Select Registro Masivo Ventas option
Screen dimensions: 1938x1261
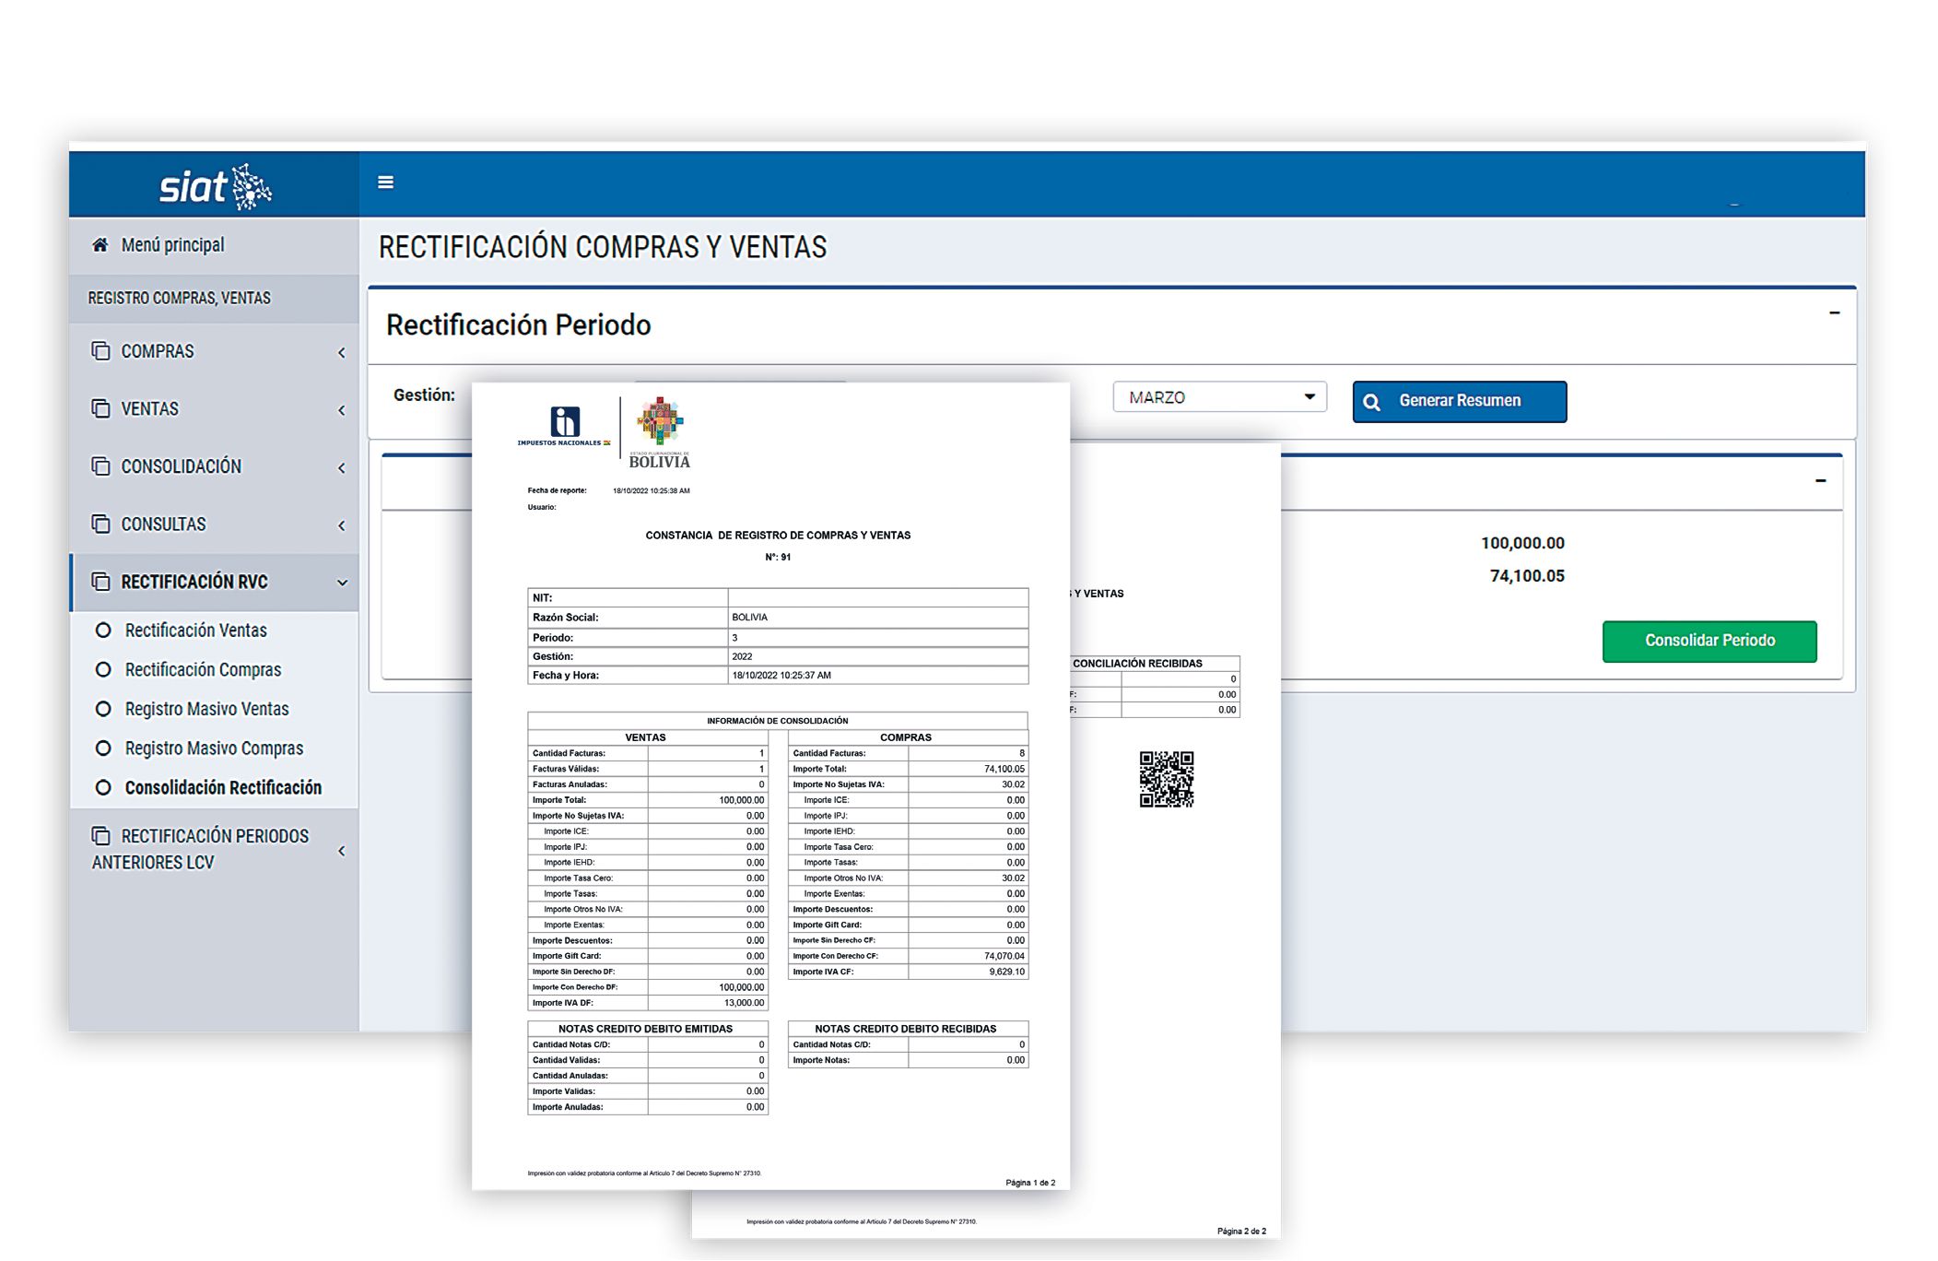(206, 709)
